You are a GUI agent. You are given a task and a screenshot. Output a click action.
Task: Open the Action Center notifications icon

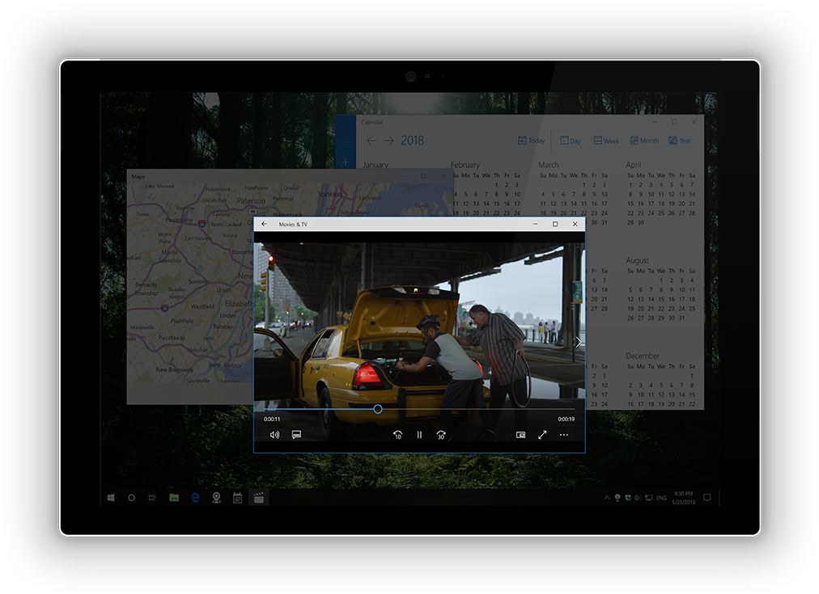[707, 498]
